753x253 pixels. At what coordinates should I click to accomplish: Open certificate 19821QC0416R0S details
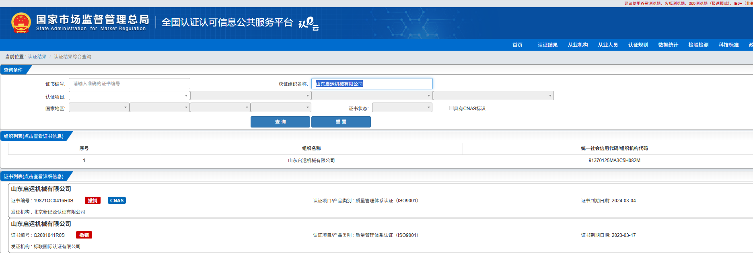[53, 201]
